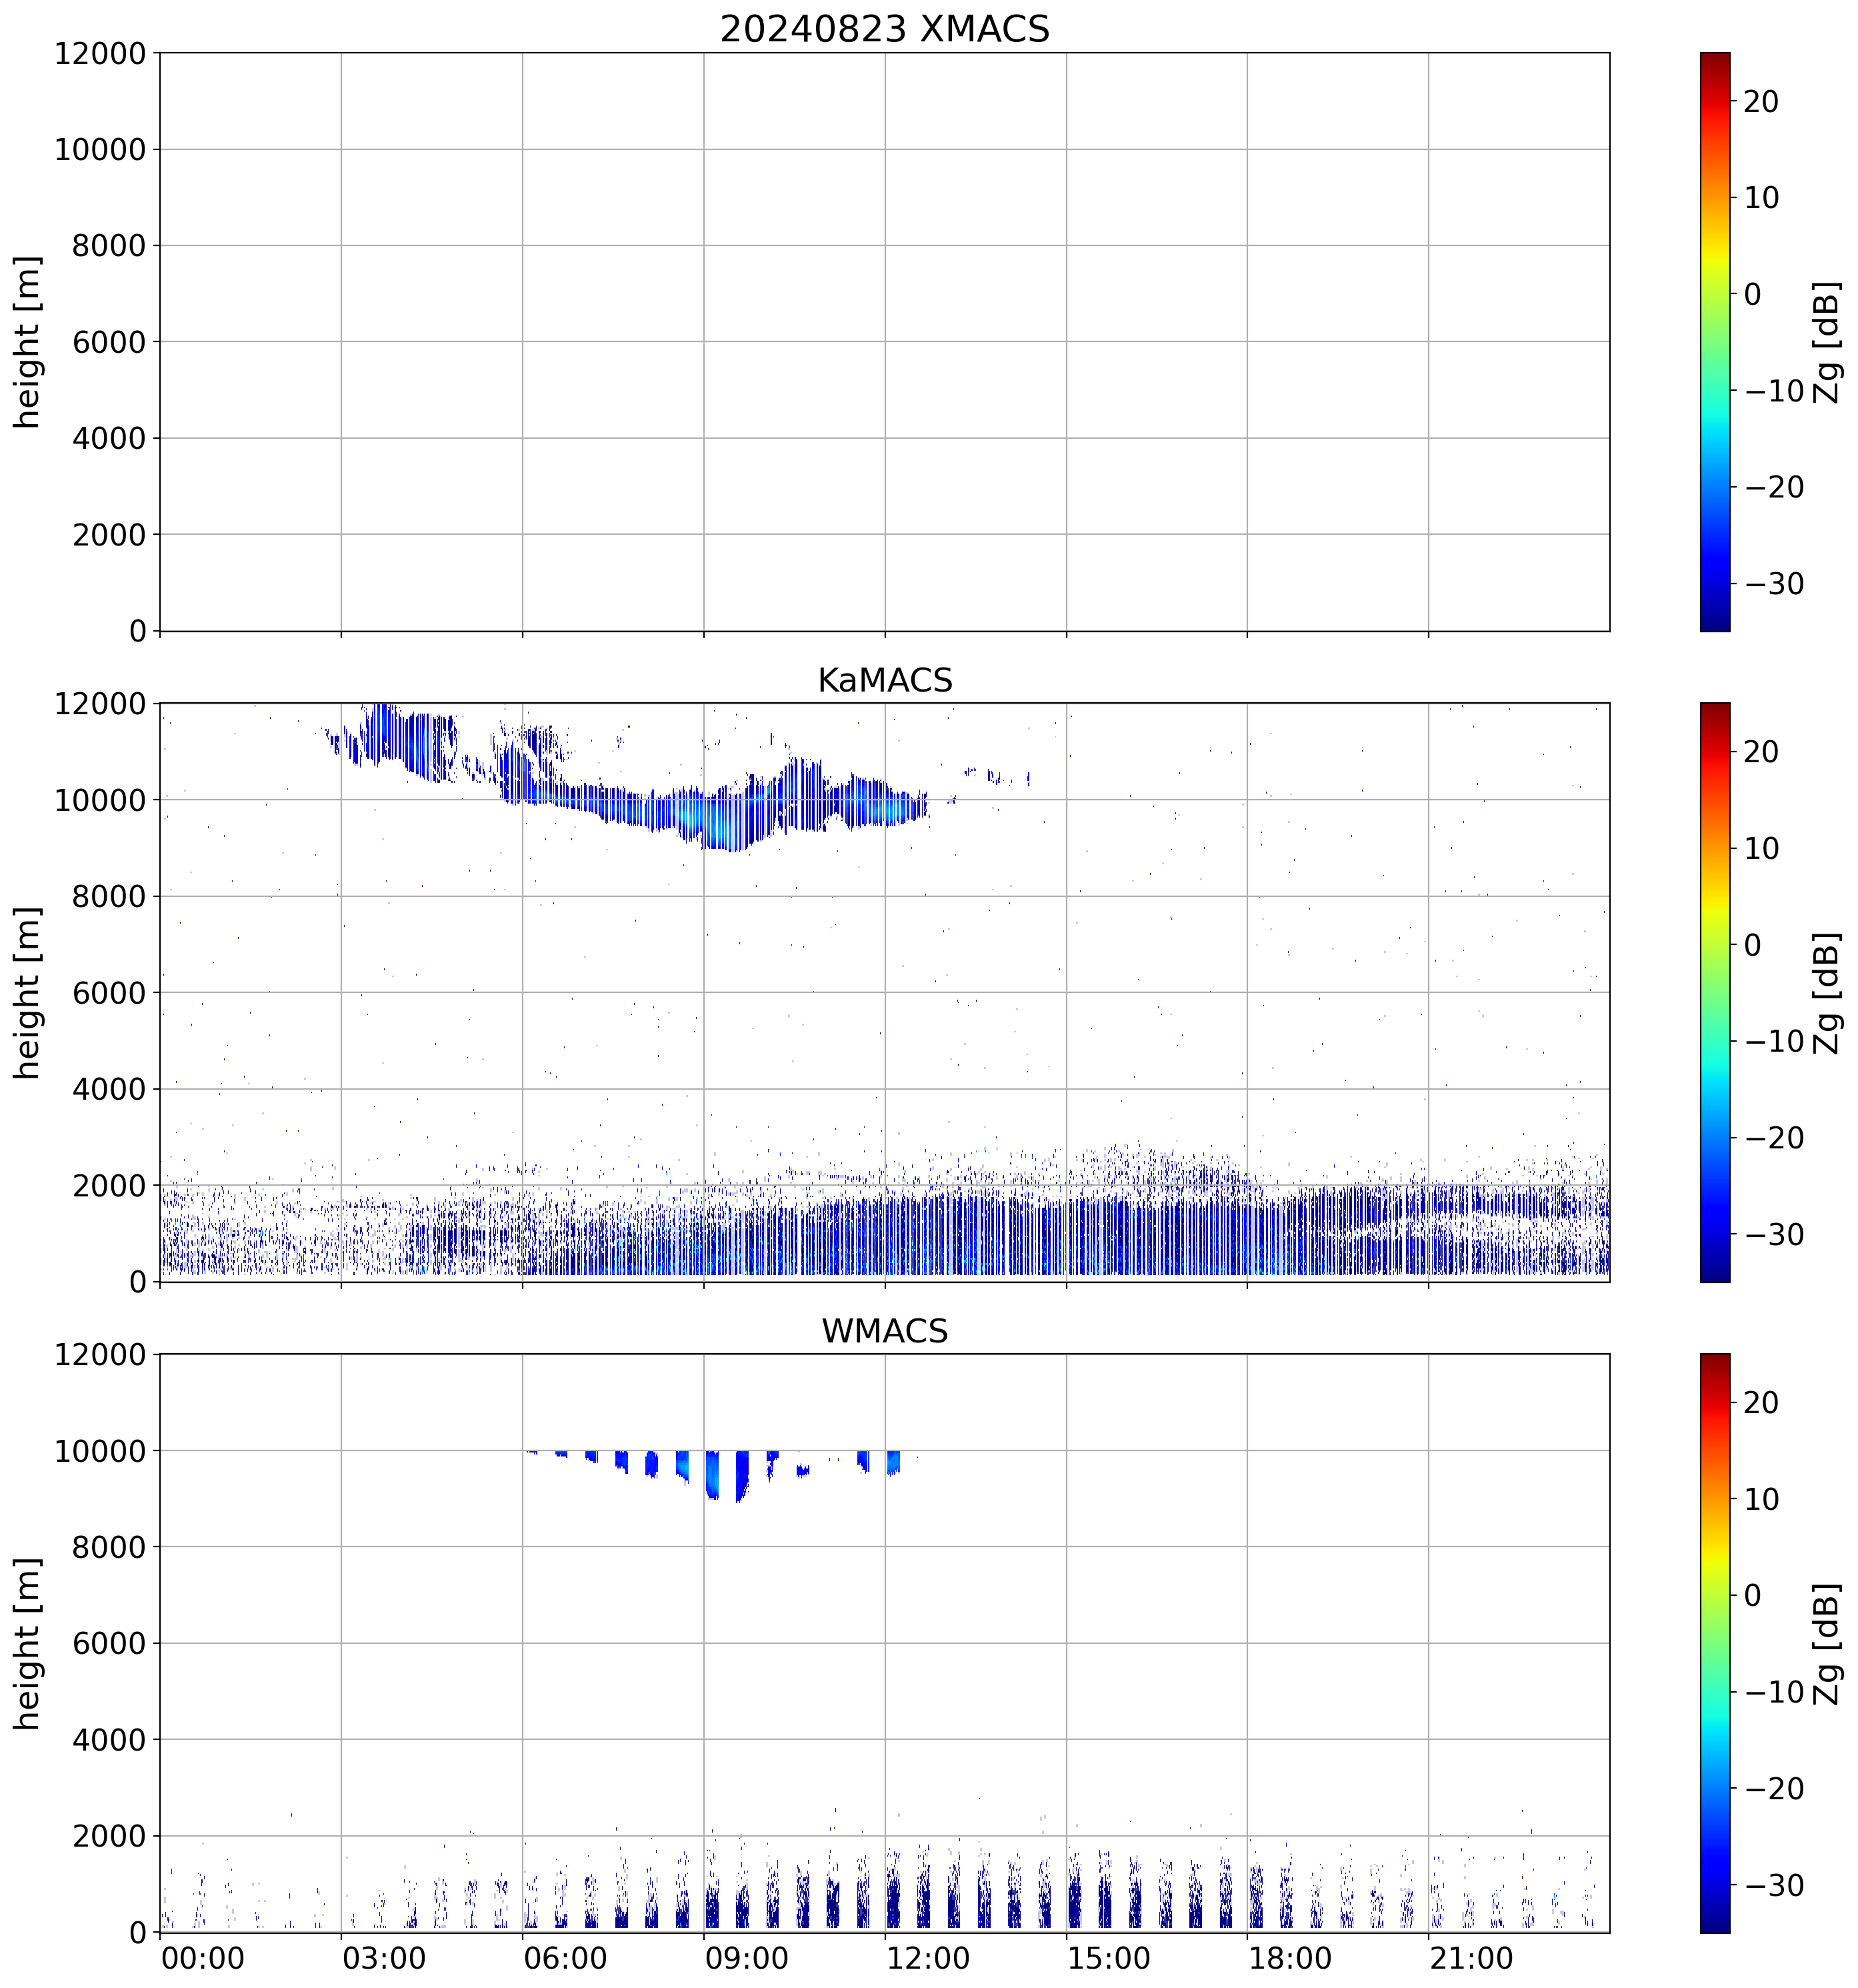This screenshot has height=1988, width=1858.
Task: Click the 12:00 time axis label
Action: click(x=927, y=1958)
